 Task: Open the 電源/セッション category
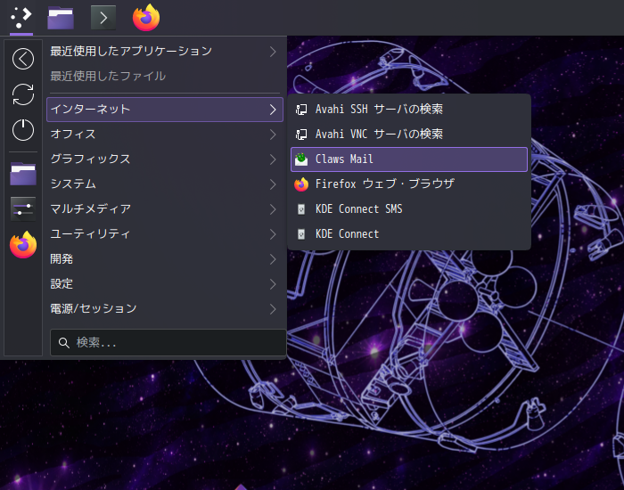164,308
